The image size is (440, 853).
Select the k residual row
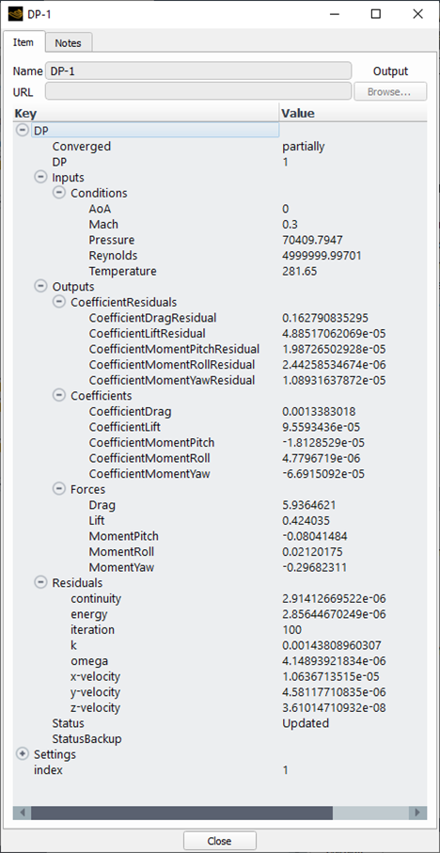point(220,645)
